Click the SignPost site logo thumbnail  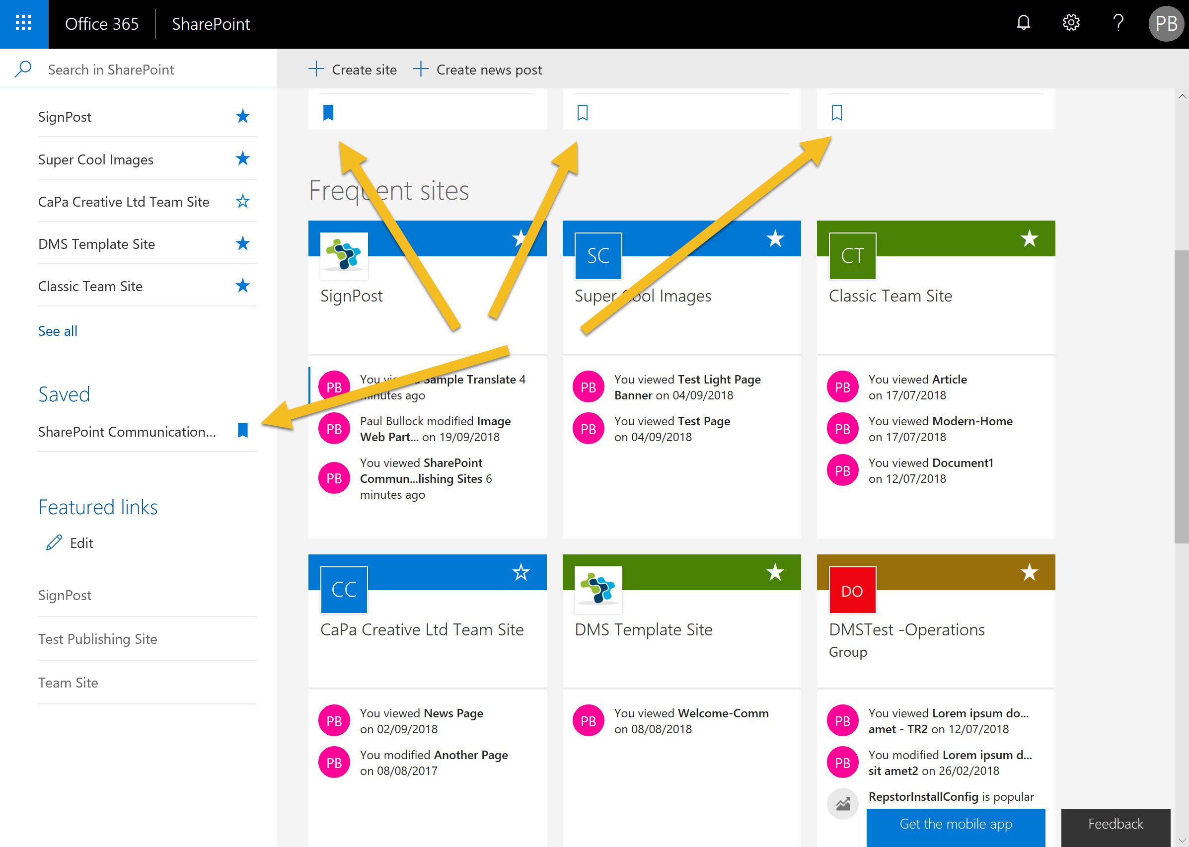pos(344,255)
